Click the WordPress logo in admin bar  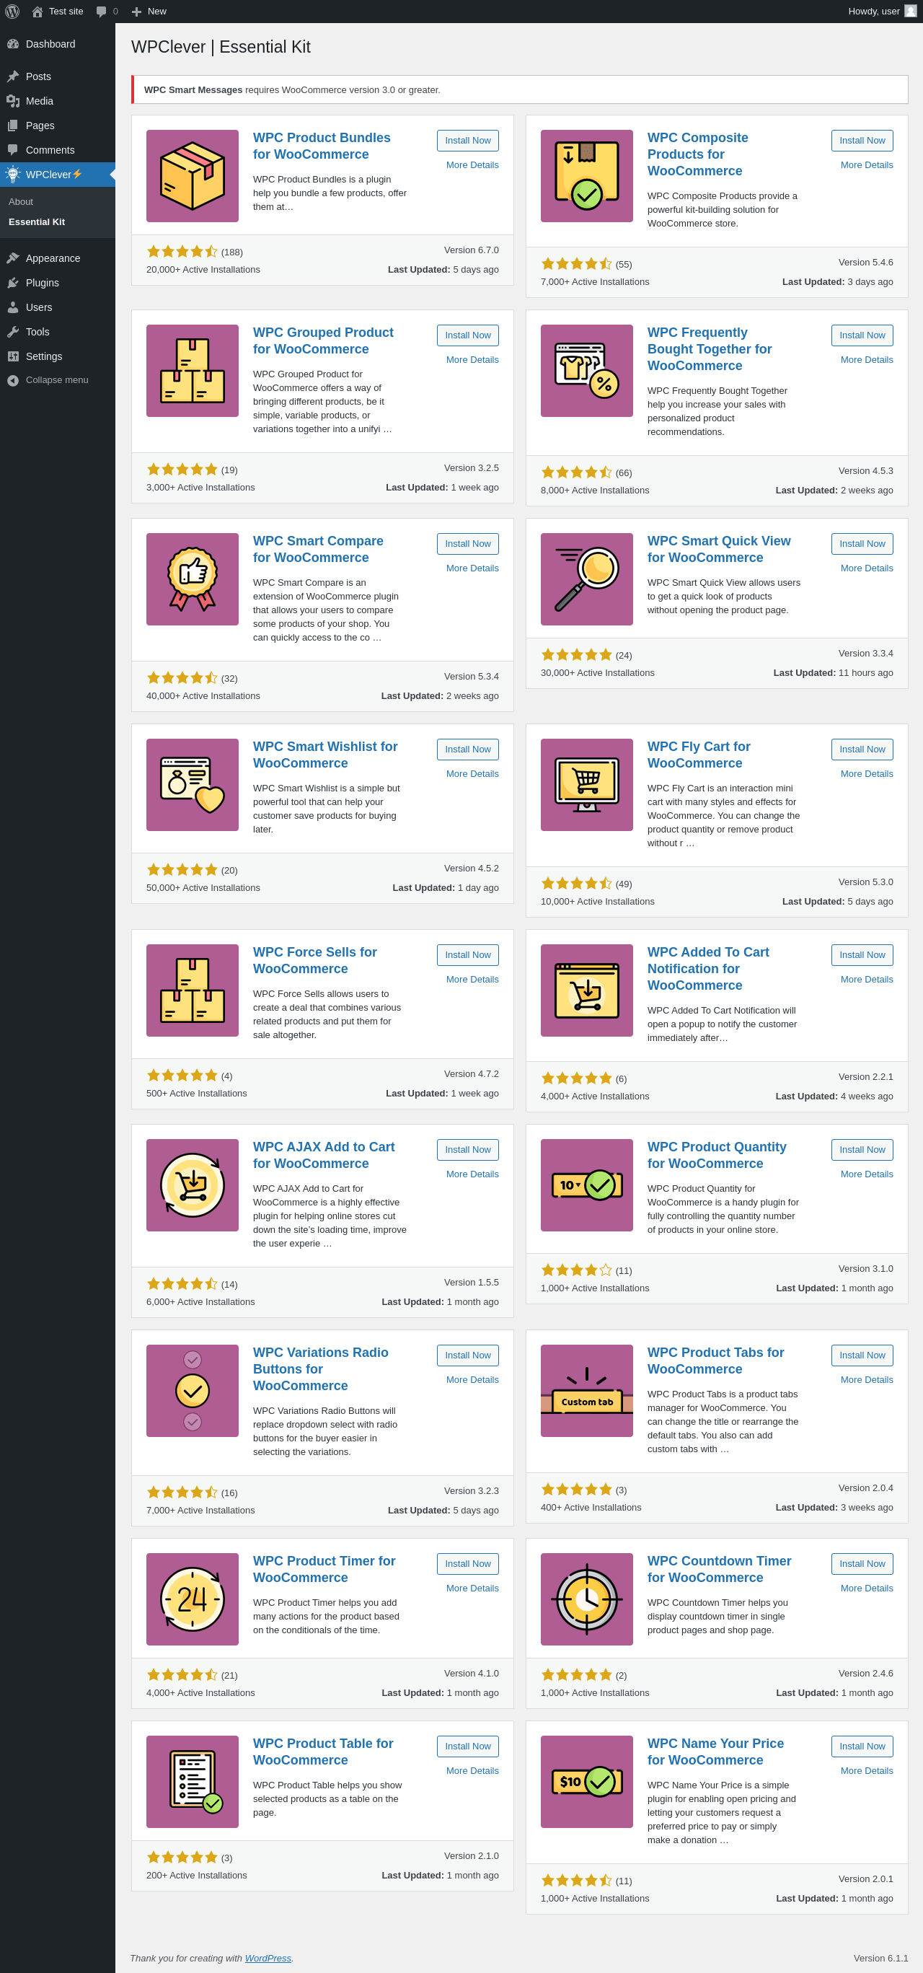(x=12, y=12)
